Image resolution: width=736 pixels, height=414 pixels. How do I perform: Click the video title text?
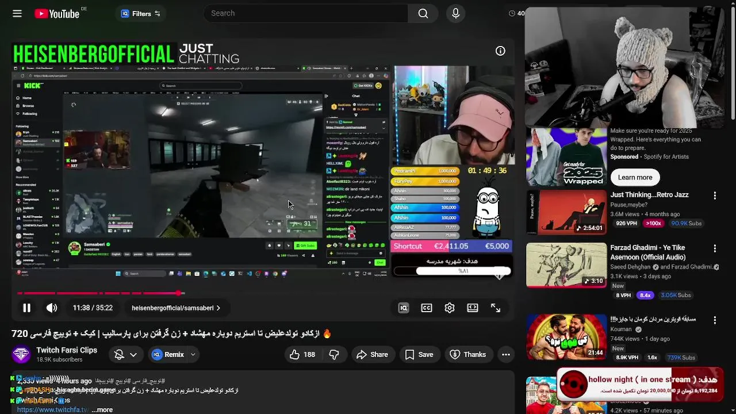(x=171, y=333)
